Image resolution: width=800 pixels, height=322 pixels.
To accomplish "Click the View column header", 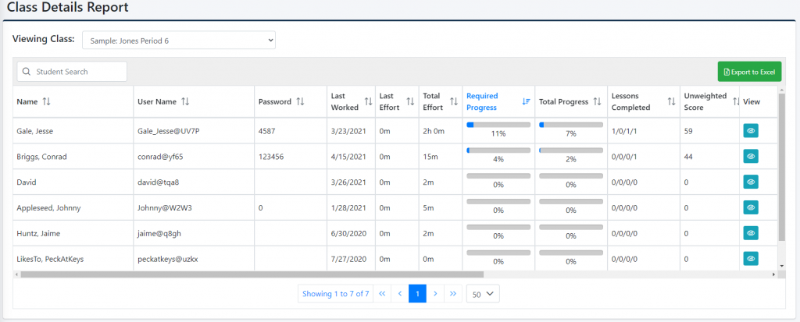I will [752, 101].
